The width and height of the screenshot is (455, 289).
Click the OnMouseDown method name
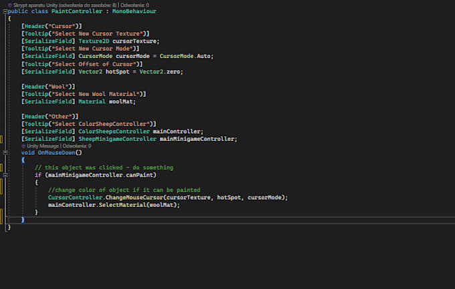pos(57,153)
